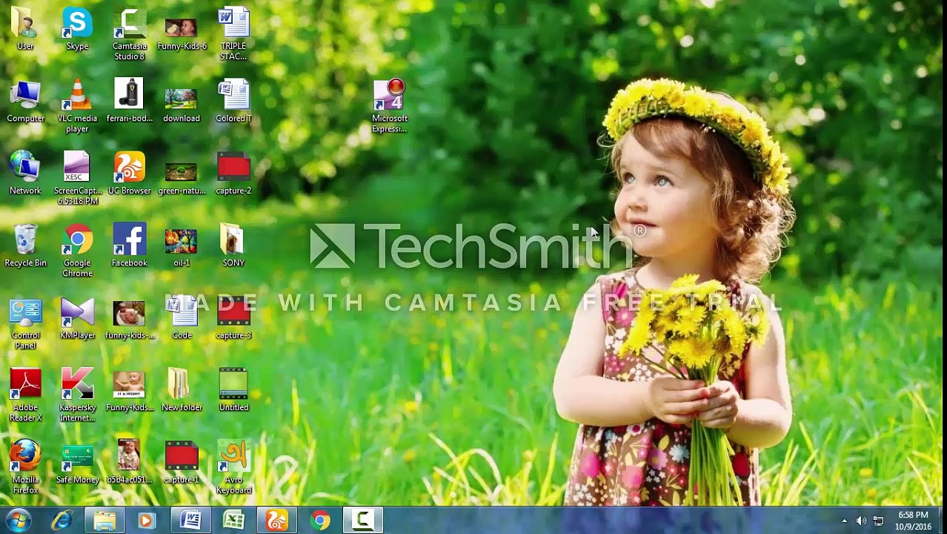The height and width of the screenshot is (534, 947).
Task: Open File Explorer from the taskbar
Action: [104, 521]
